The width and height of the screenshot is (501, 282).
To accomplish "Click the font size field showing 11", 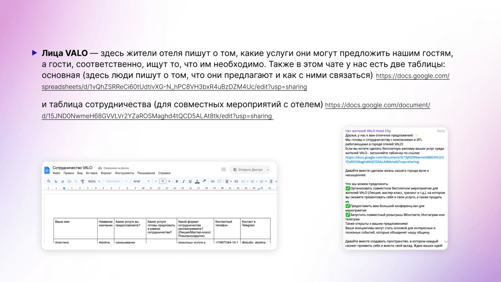I will coord(163,181).
